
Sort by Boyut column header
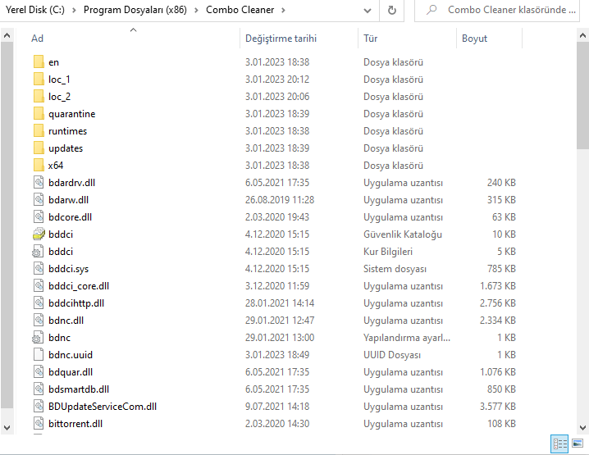pos(474,39)
